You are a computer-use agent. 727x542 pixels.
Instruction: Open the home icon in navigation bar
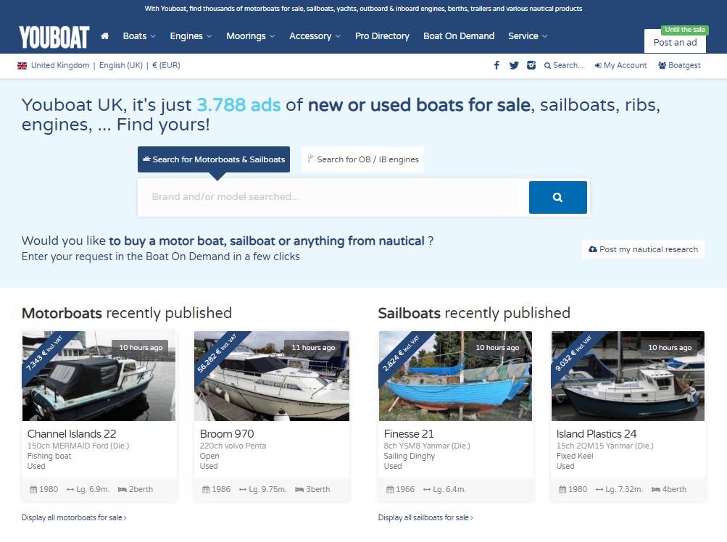click(105, 36)
